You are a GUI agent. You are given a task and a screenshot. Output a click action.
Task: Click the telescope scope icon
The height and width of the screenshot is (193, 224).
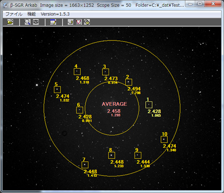70,22
